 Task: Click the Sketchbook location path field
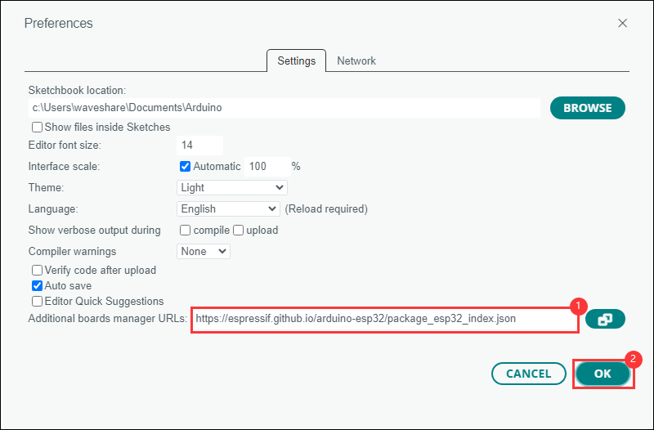284,108
